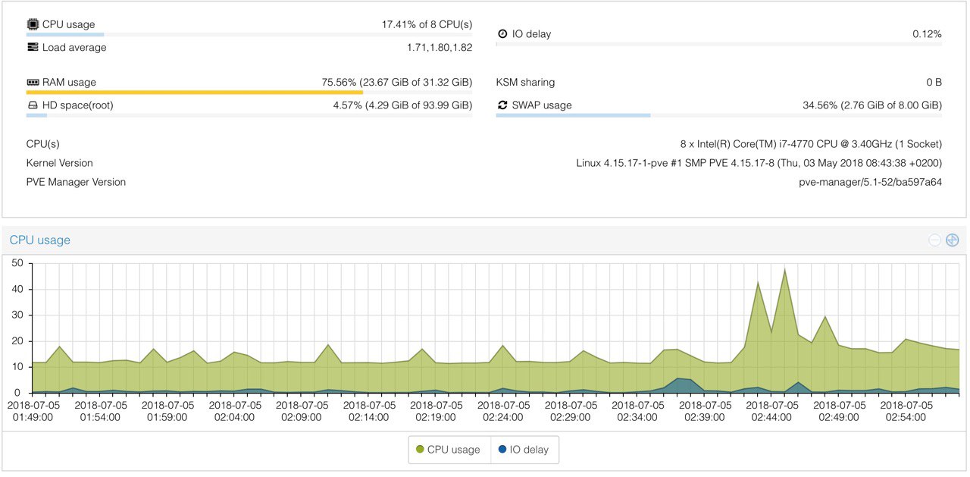Select the KSM sharing value 0 B
This screenshot has height=477, width=970.
pyautogui.click(x=934, y=82)
